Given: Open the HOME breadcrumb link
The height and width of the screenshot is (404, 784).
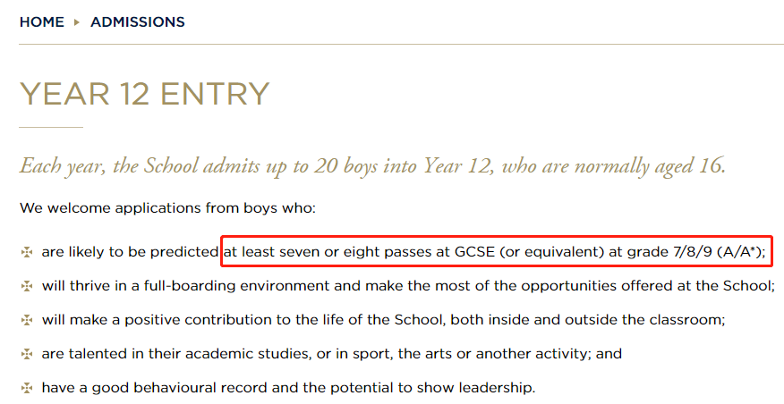Looking at the screenshot, I should pos(42,22).
